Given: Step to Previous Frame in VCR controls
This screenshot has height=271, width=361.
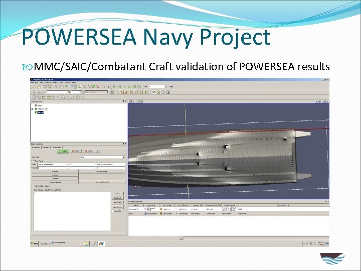Looking at the screenshot, I should point(120,87).
